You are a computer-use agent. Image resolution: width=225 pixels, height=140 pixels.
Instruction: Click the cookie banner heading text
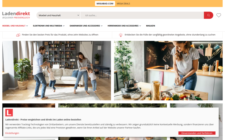click(x=43, y=119)
